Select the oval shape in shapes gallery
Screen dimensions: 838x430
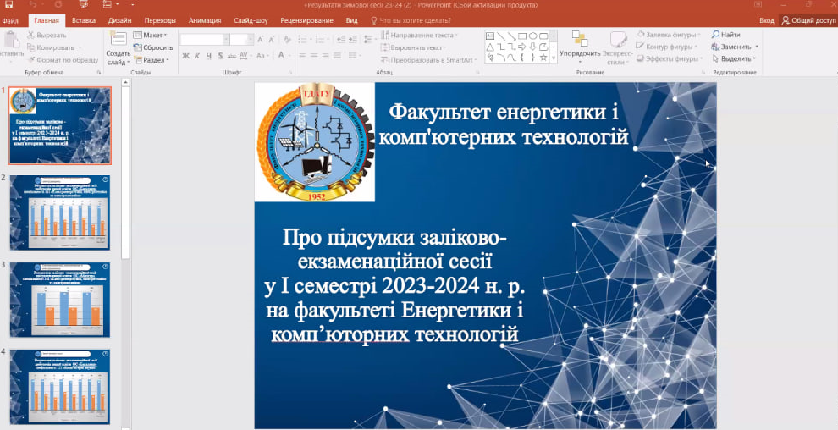coord(532,36)
